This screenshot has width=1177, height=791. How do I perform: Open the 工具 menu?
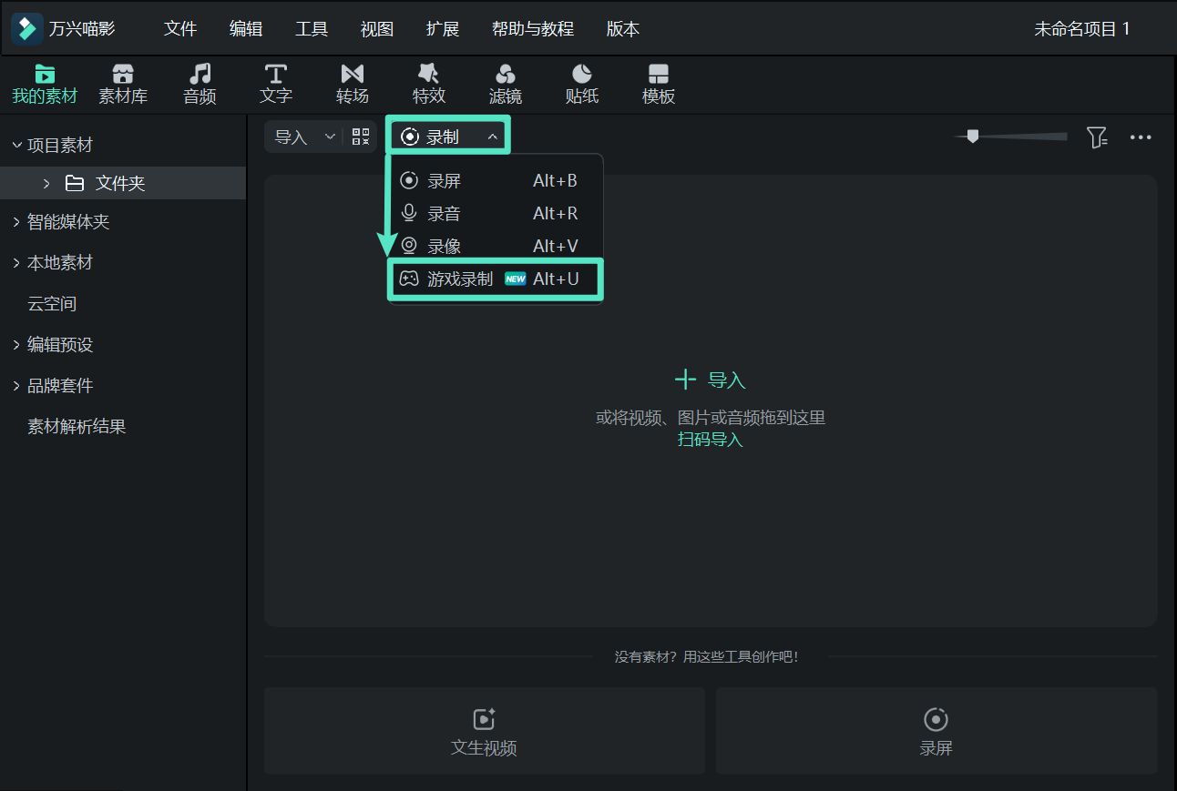312,29
